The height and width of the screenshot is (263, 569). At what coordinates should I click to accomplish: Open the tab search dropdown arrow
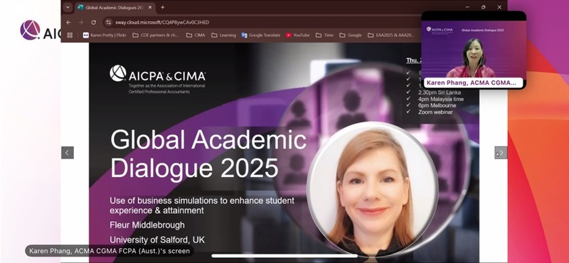68,7
